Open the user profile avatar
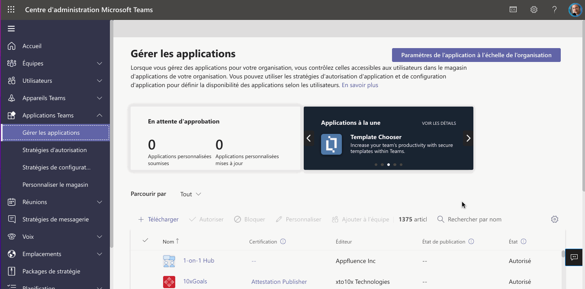The image size is (585, 289). coord(575,10)
